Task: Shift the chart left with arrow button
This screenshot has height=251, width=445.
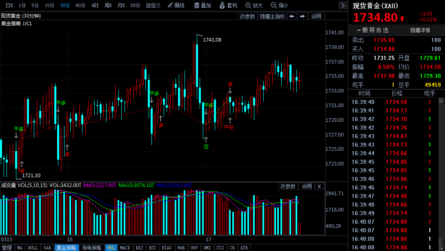Action: 291,16
